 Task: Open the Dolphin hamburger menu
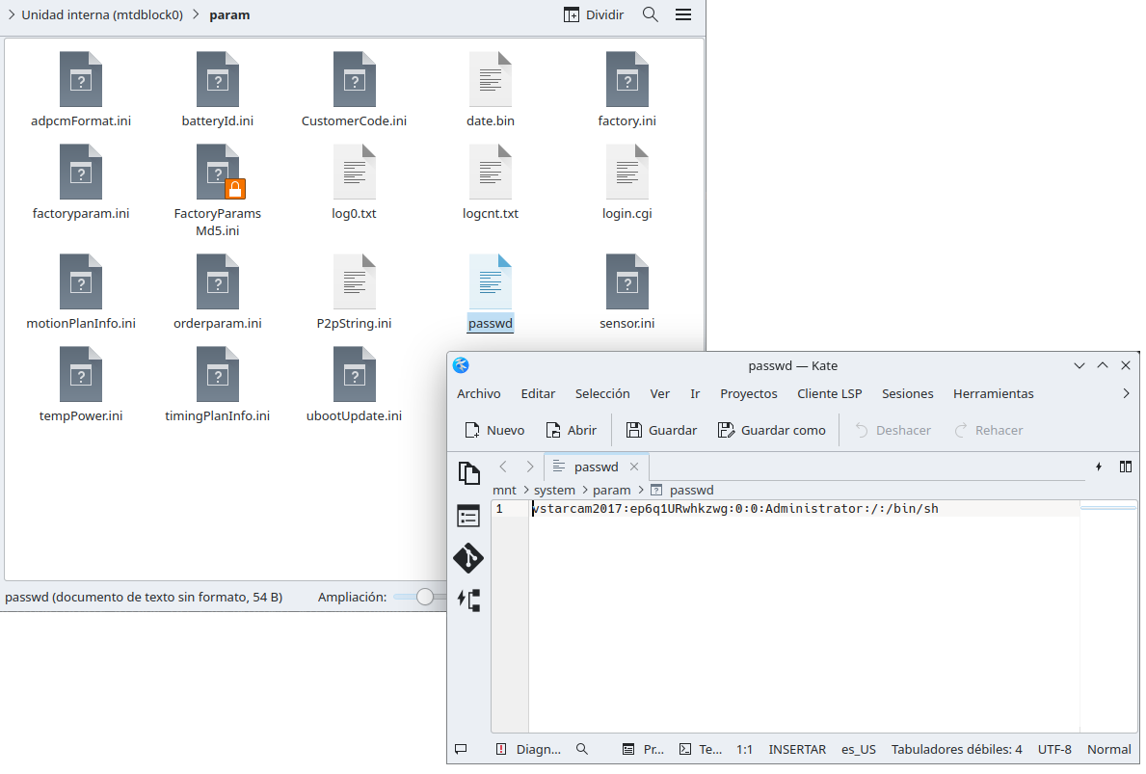click(683, 14)
